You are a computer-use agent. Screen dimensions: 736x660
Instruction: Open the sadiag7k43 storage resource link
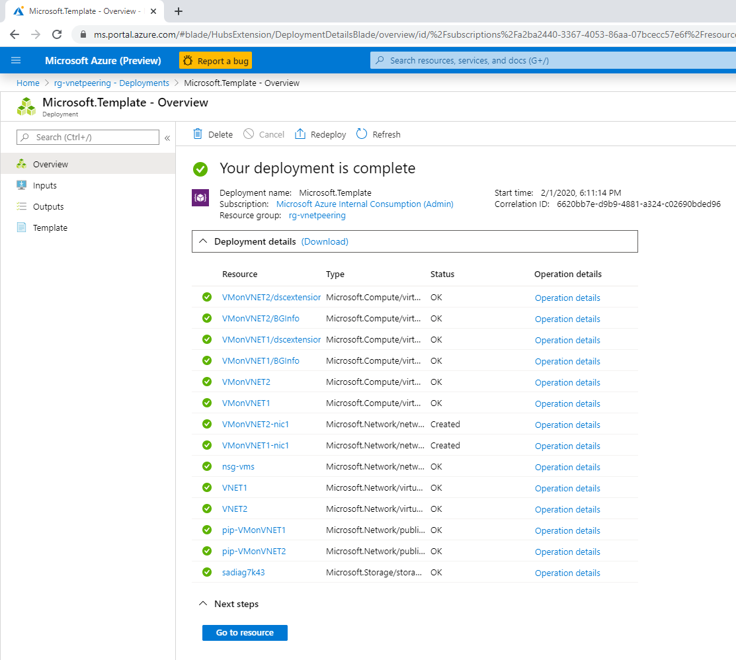(x=243, y=572)
